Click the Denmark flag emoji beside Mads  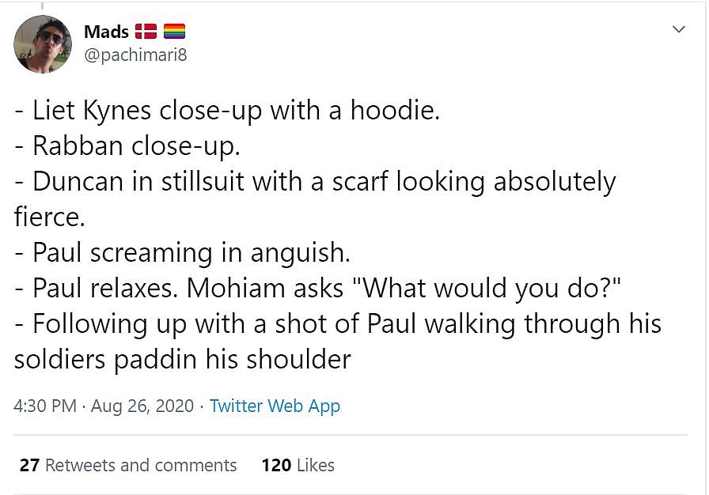pyautogui.click(x=146, y=32)
